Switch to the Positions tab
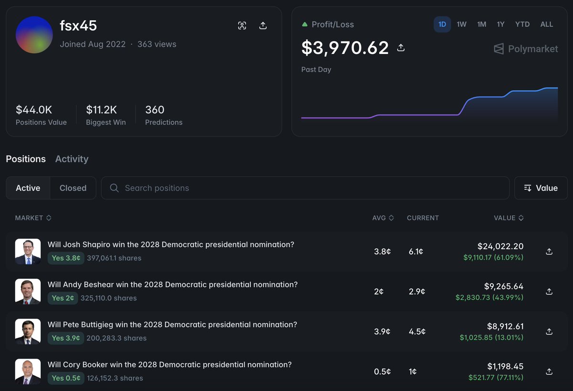The width and height of the screenshot is (573, 391). [26, 159]
